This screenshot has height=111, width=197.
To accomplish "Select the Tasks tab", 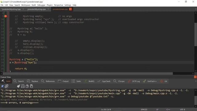I will point(76,81).
